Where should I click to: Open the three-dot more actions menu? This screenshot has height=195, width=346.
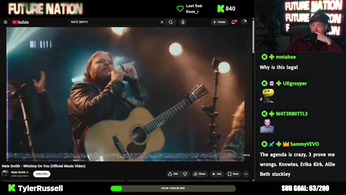pyautogui.click(x=246, y=174)
